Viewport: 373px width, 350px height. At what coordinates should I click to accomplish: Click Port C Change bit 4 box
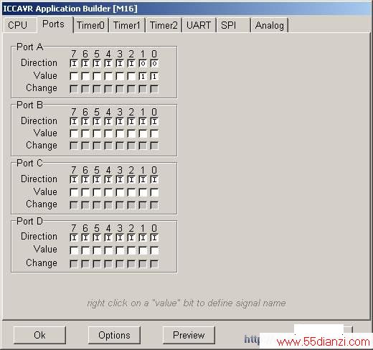[108, 205]
